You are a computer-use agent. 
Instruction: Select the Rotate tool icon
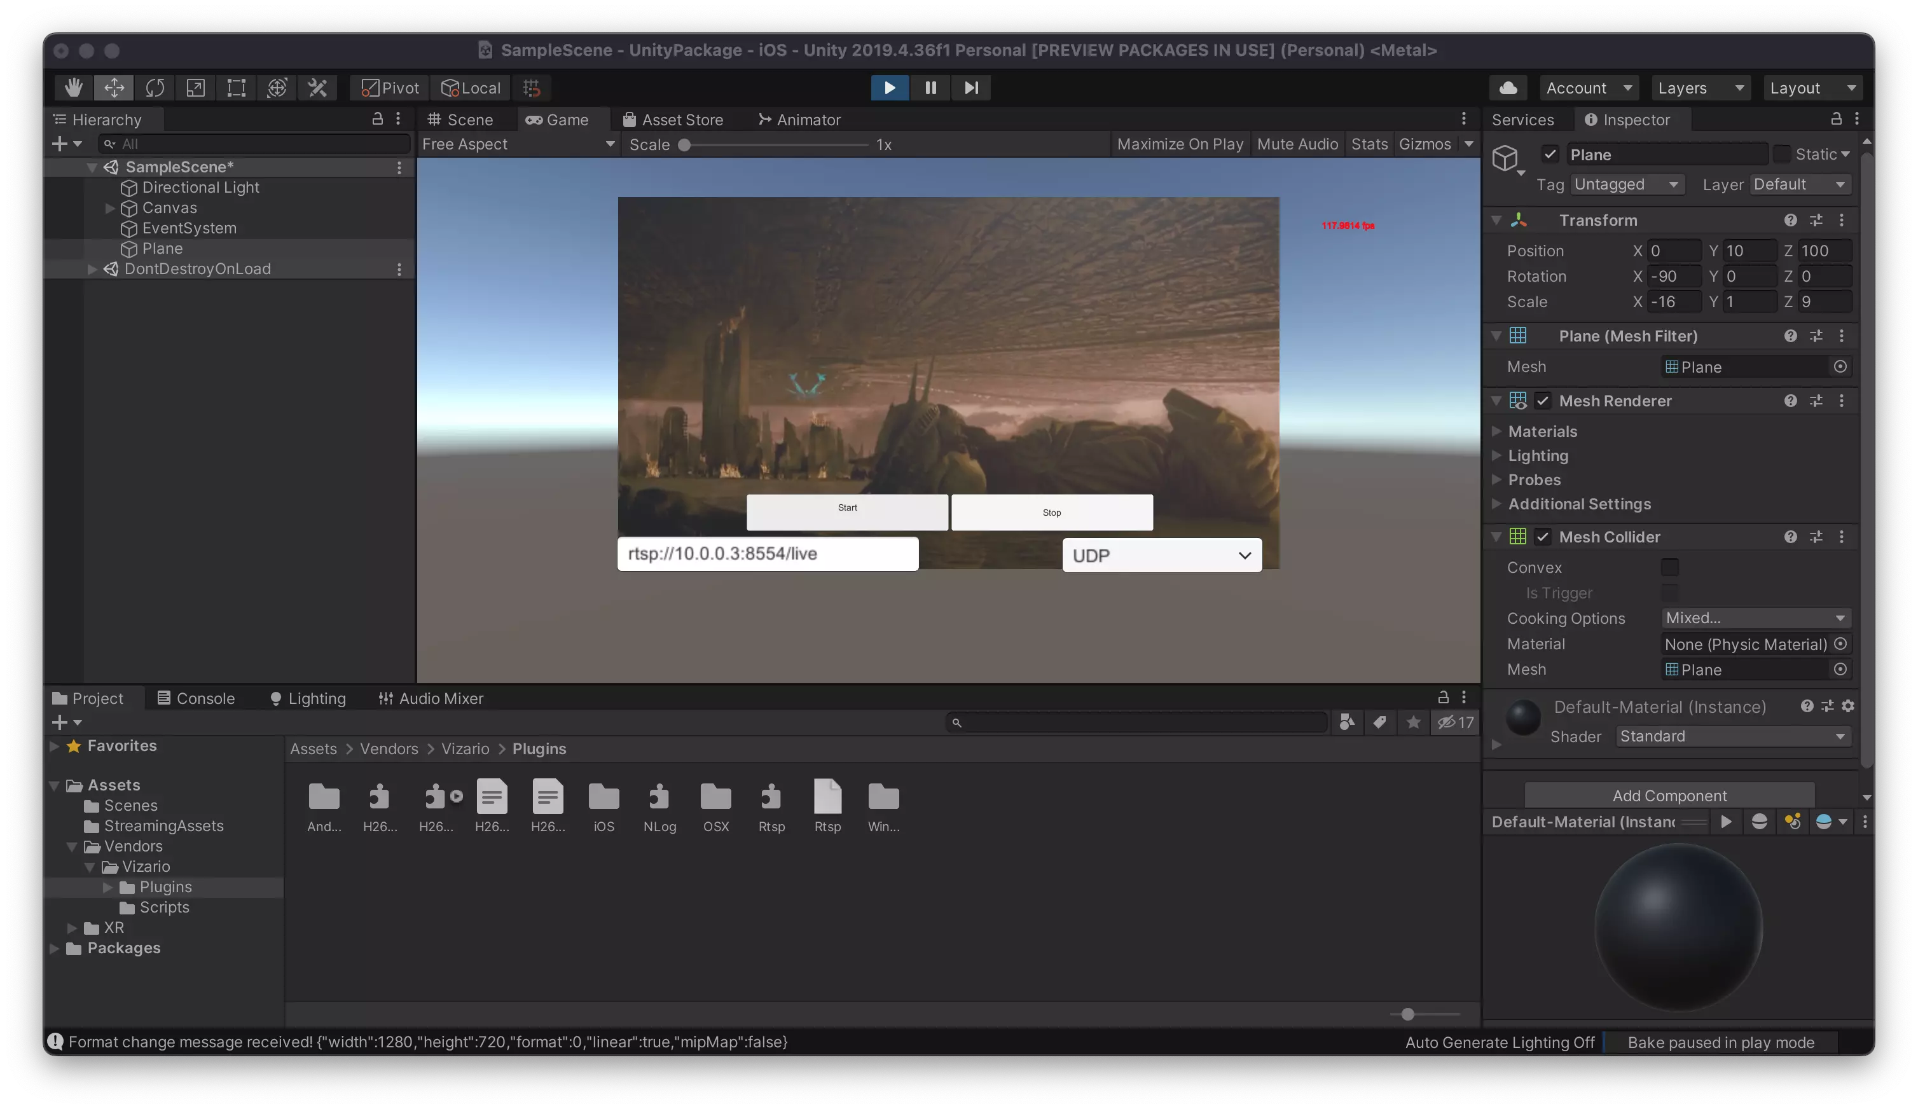click(x=155, y=88)
